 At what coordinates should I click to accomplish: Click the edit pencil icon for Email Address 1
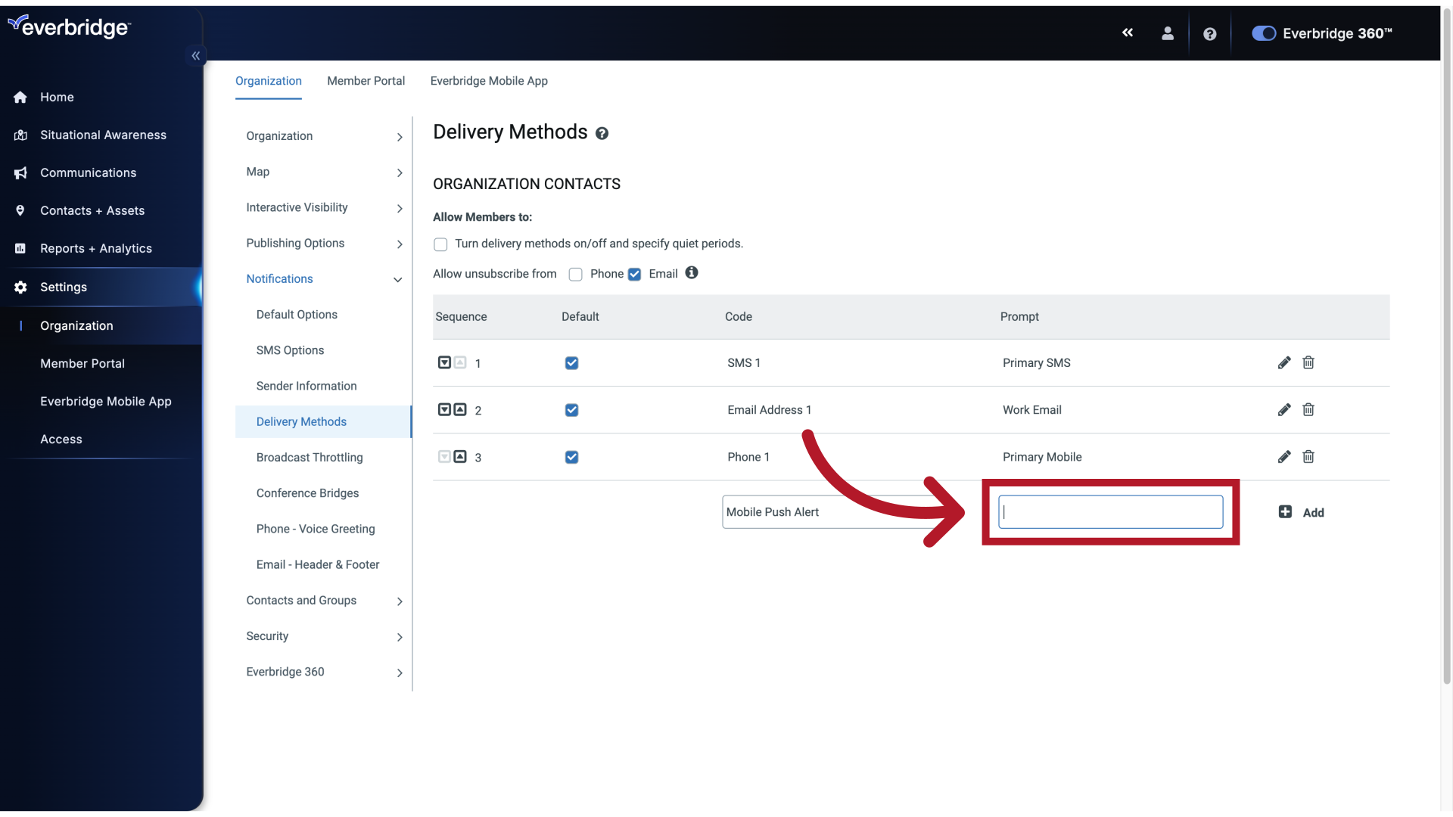1283,410
